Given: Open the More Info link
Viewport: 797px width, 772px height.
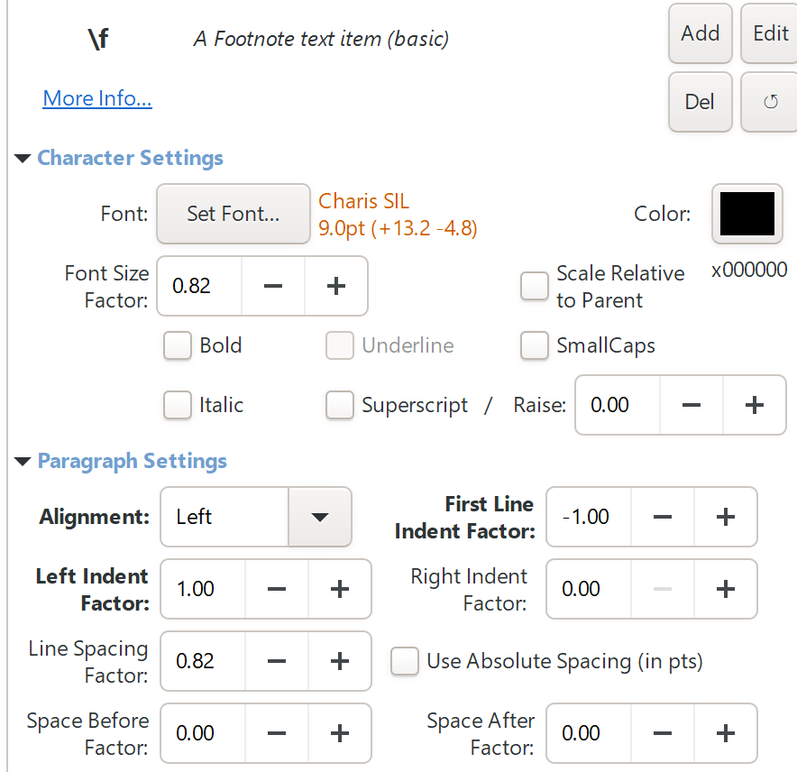Looking at the screenshot, I should [97, 97].
